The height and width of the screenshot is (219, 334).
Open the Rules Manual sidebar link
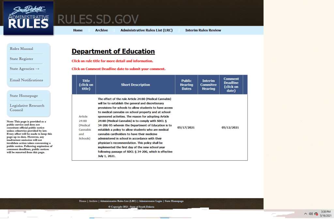coord(22,49)
